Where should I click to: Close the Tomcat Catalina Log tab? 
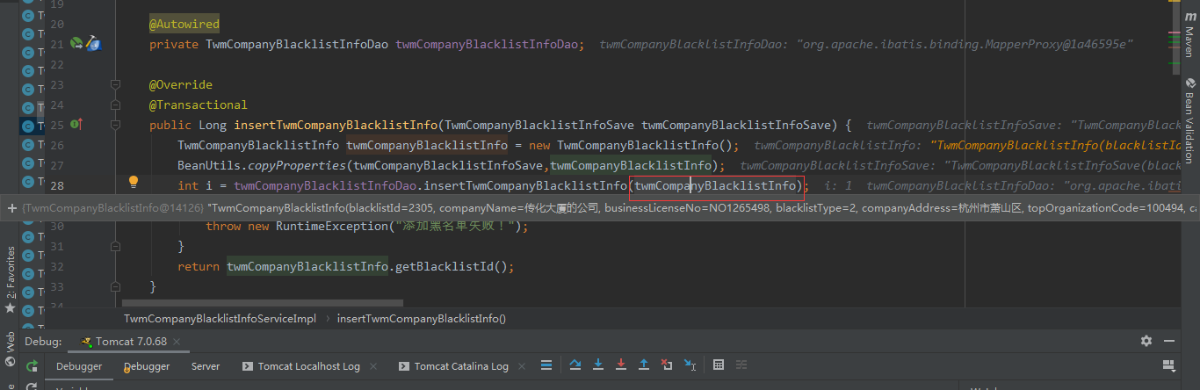point(523,366)
